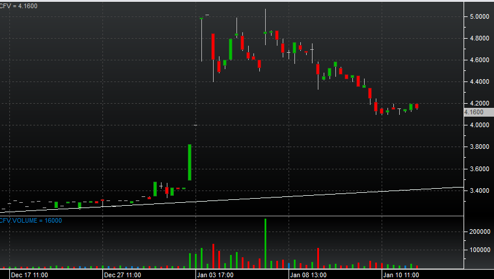
Task: Click the 100000 volume axis label
Action: tap(479, 250)
